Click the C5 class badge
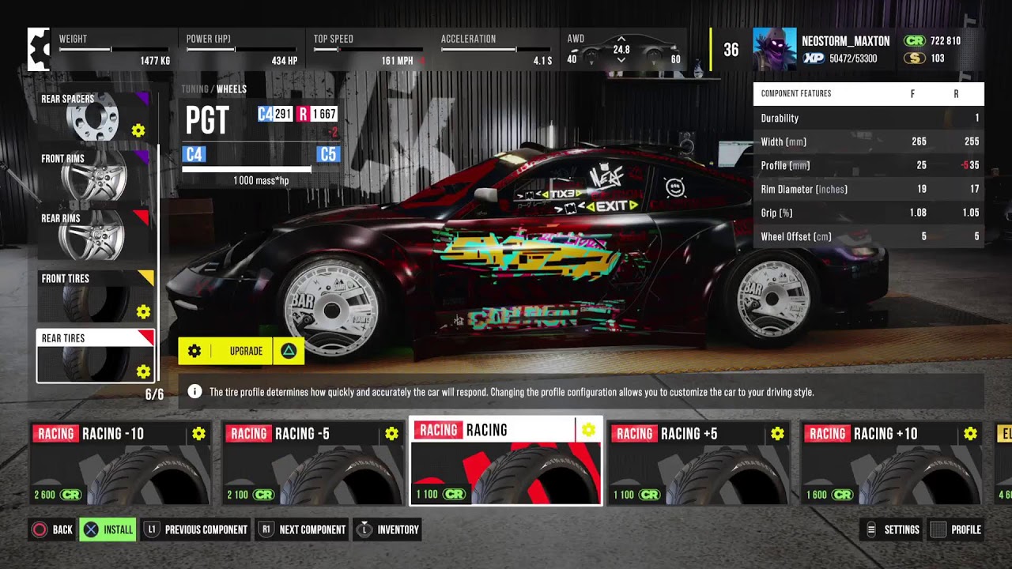The width and height of the screenshot is (1012, 569). 328,154
